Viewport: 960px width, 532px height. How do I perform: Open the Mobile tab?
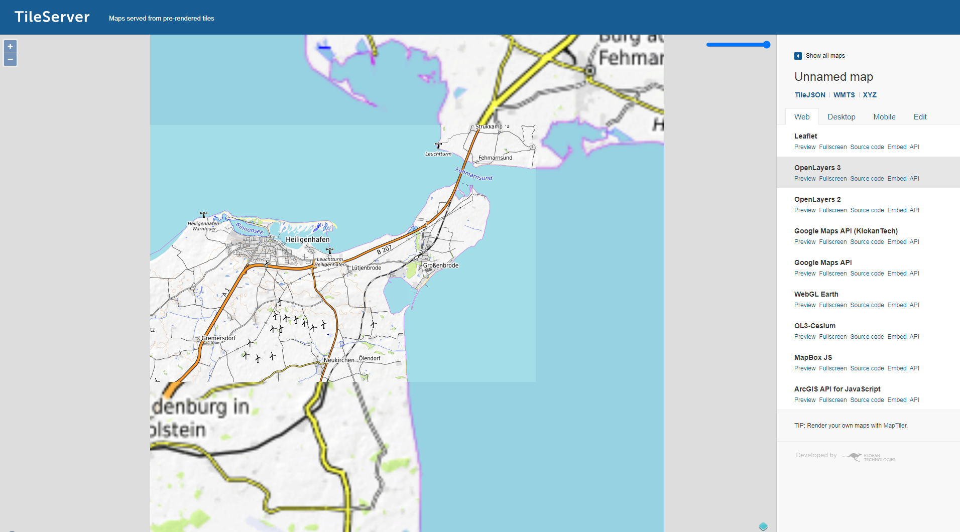884,117
